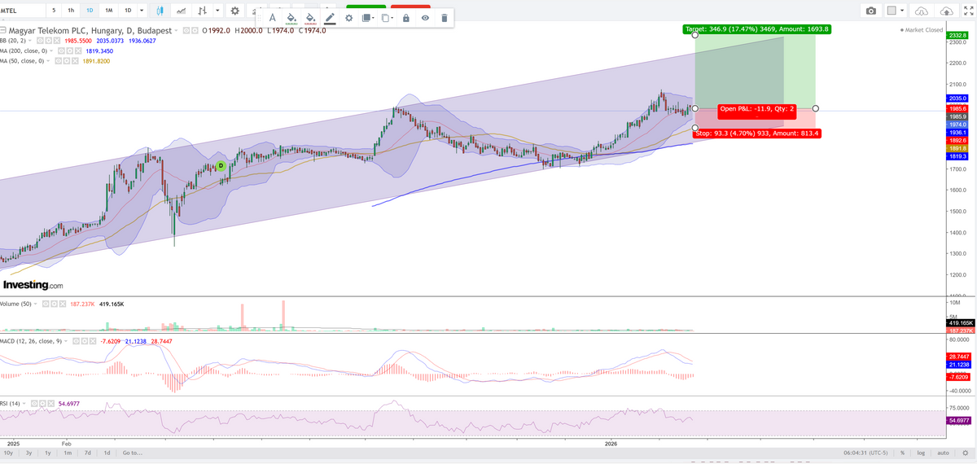Take a chart snapshot with camera icon
The image size is (977, 464).
[x=871, y=11]
